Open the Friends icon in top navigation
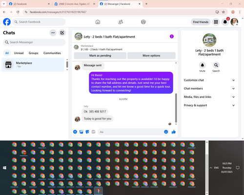Image resolution: width=244 pixels, height=195 pixels. [121, 22]
